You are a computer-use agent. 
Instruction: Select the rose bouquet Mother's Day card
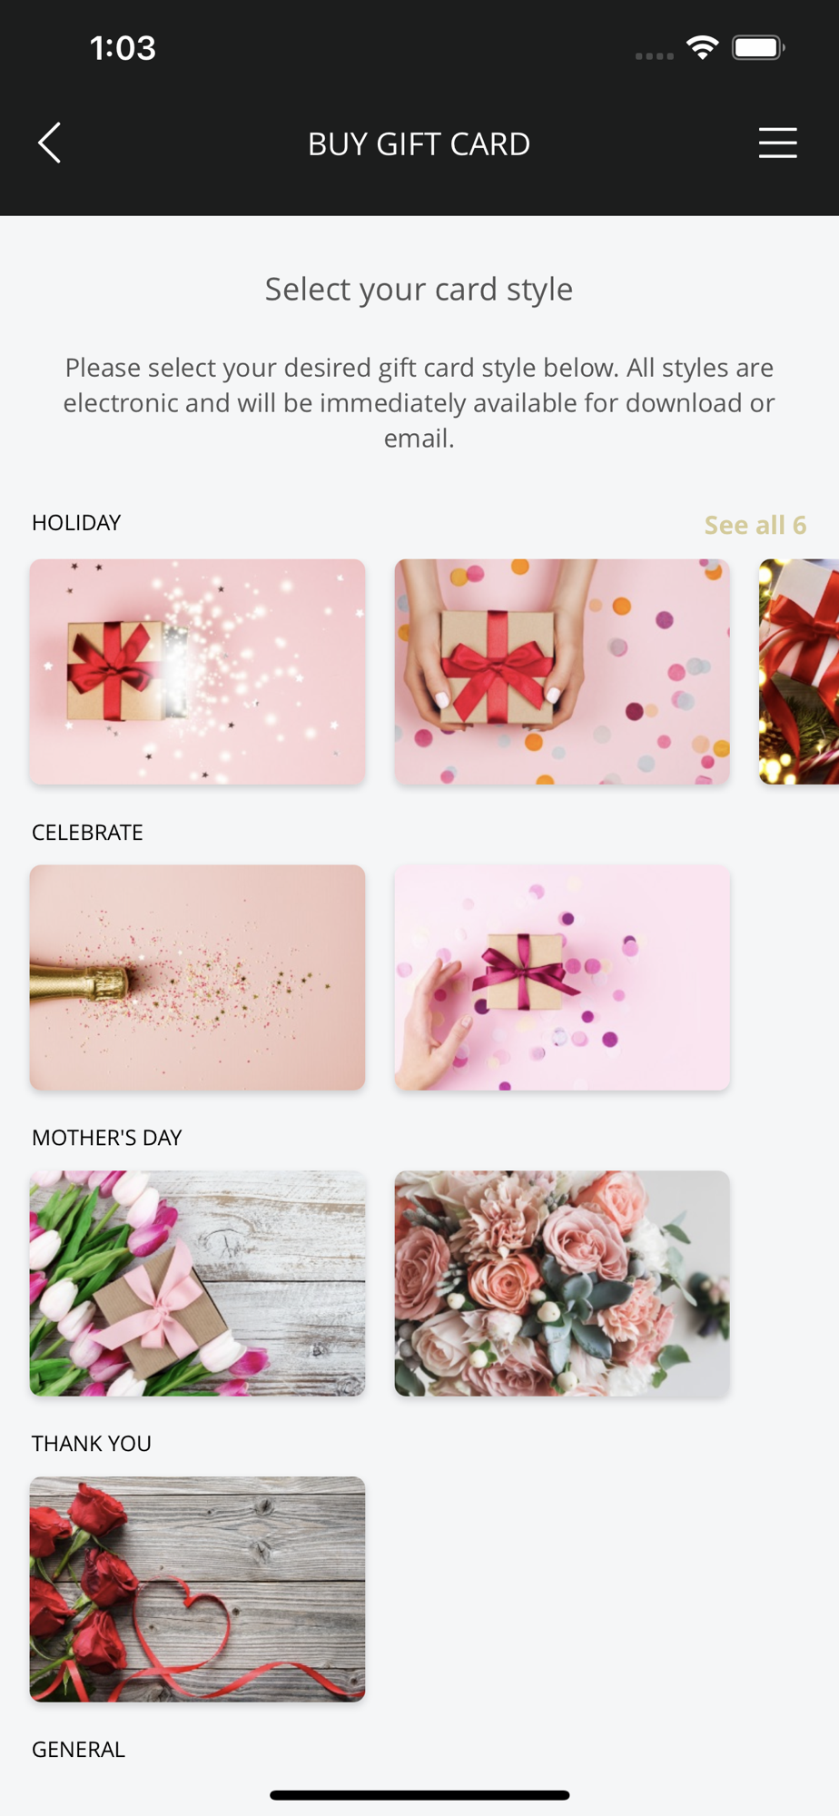tap(562, 1284)
